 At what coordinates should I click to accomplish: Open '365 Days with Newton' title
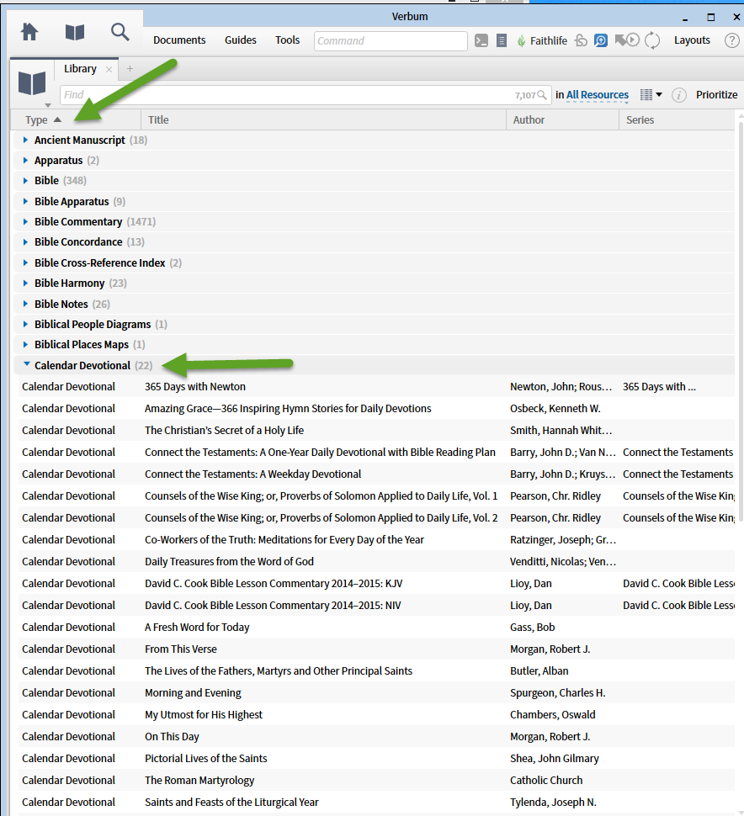point(195,387)
